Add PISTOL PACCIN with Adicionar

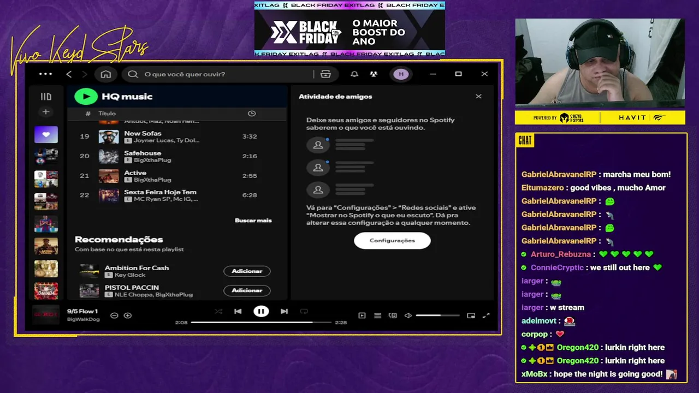pyautogui.click(x=247, y=290)
